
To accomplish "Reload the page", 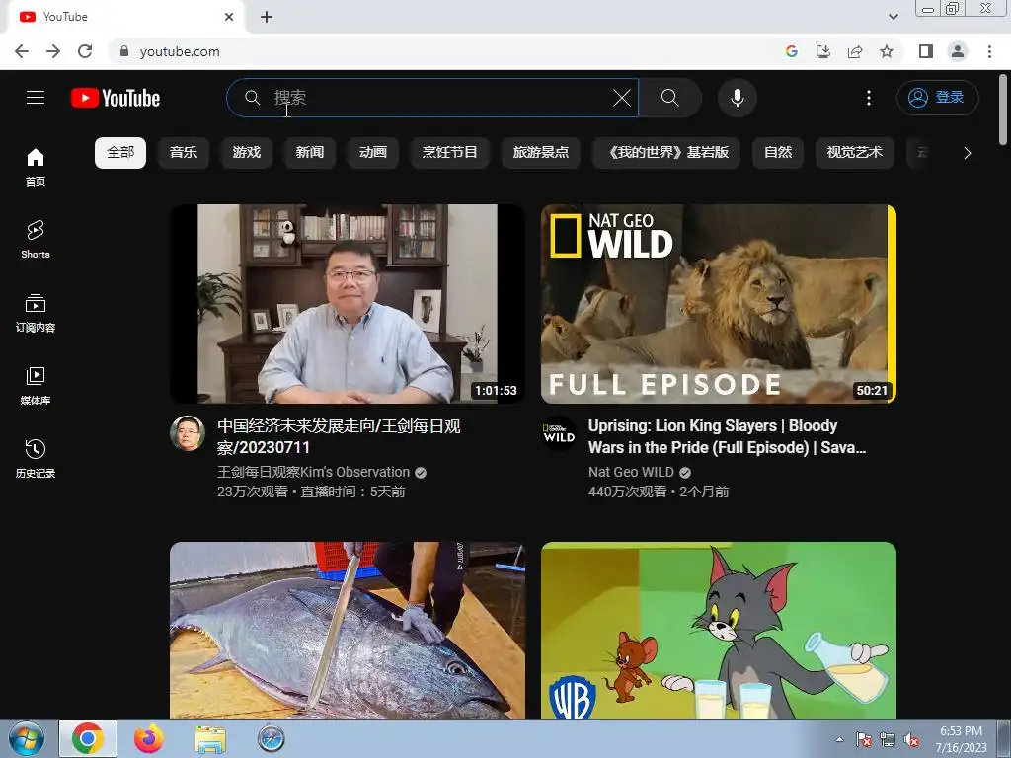I will (x=85, y=51).
